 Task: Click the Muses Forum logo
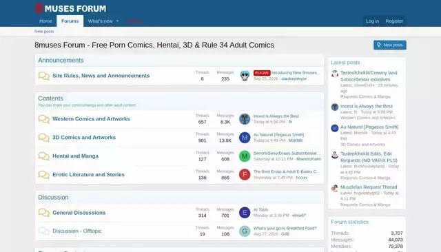[x=70, y=8]
